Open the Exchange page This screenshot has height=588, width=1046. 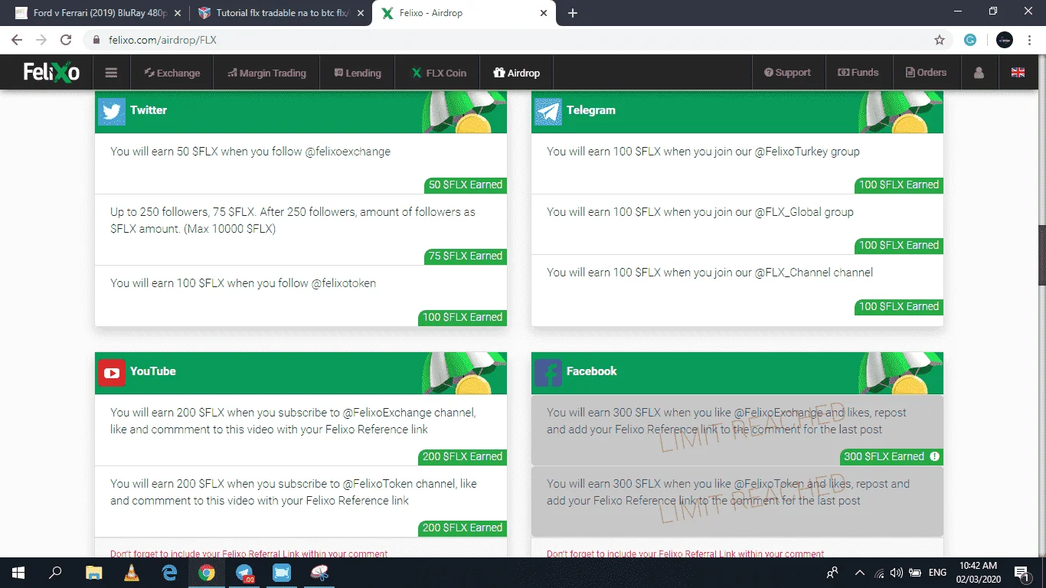[x=172, y=73]
